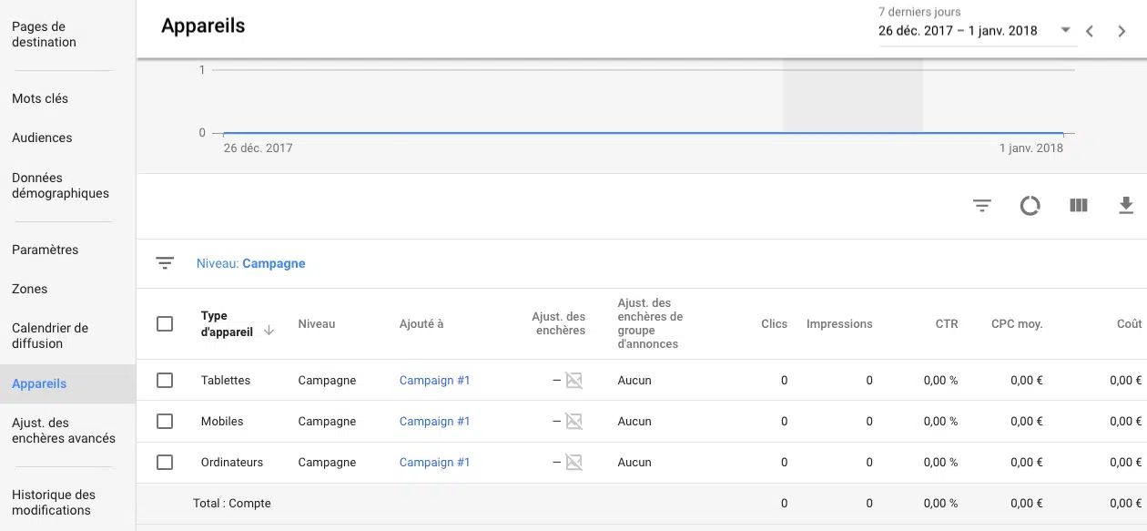The image size is (1147, 531).
Task: Click the segment donut icon
Action: point(1030,206)
